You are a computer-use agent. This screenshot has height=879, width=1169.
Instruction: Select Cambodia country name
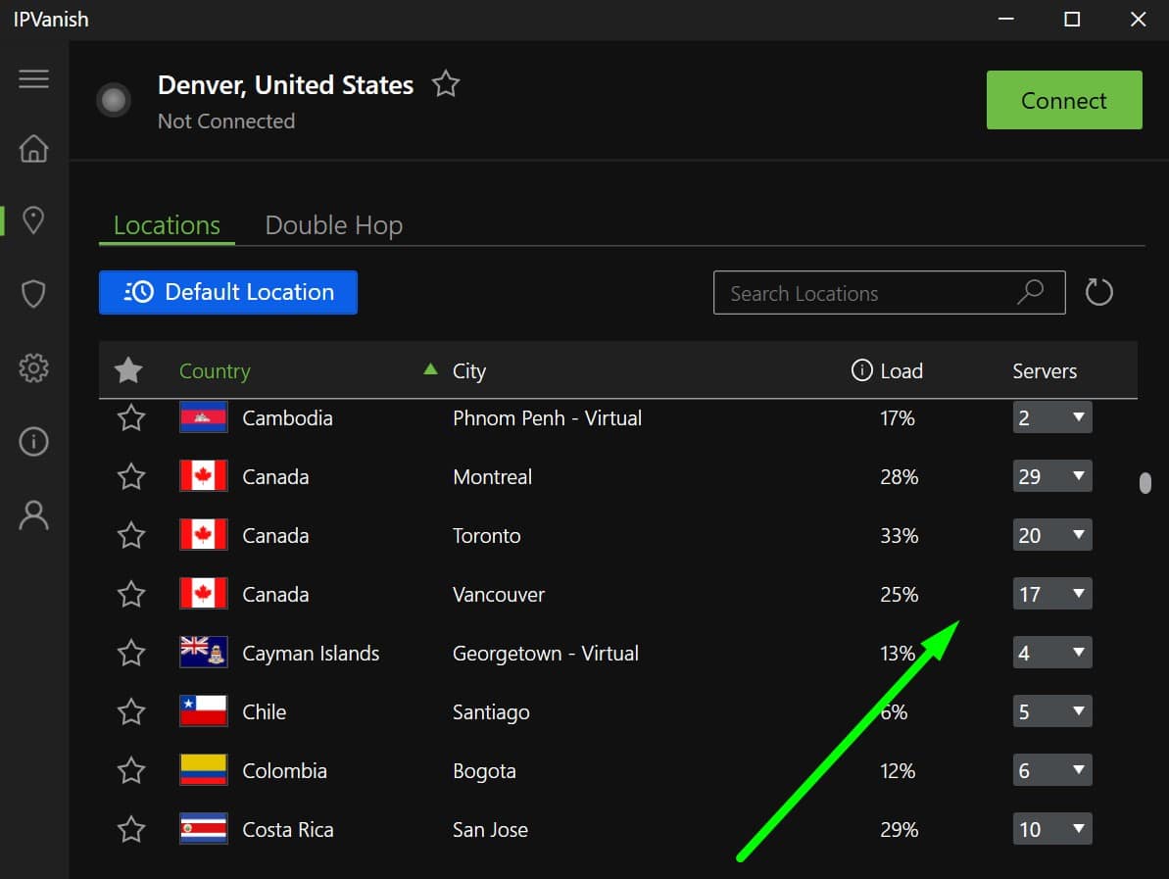pyautogui.click(x=287, y=417)
